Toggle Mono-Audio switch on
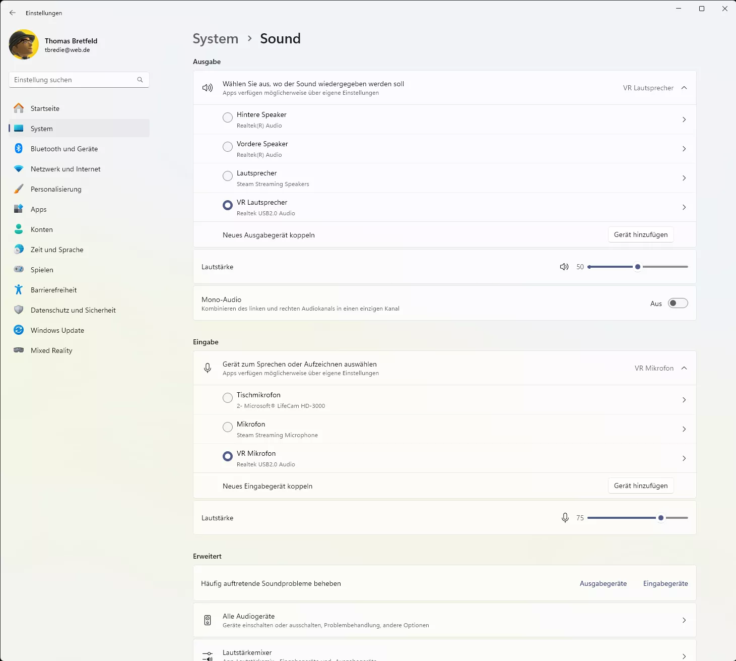736x661 pixels. click(678, 303)
